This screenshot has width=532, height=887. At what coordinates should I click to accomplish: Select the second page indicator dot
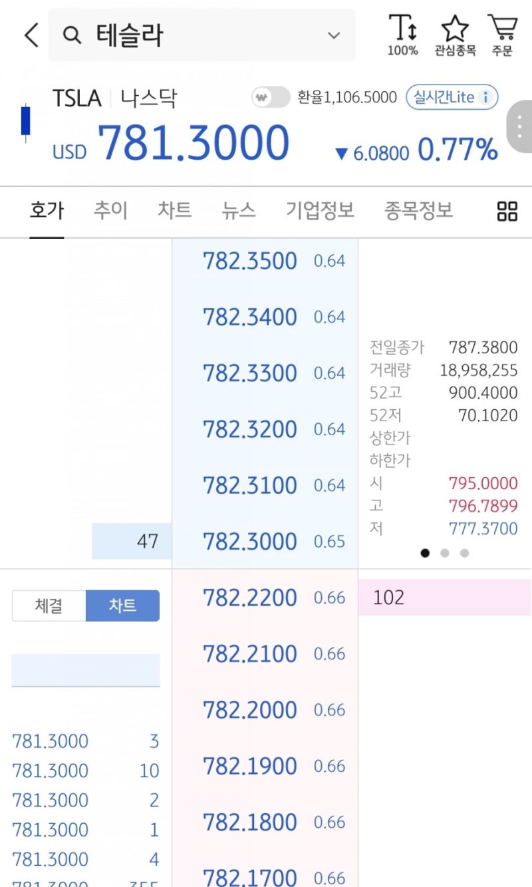pyautogui.click(x=445, y=553)
